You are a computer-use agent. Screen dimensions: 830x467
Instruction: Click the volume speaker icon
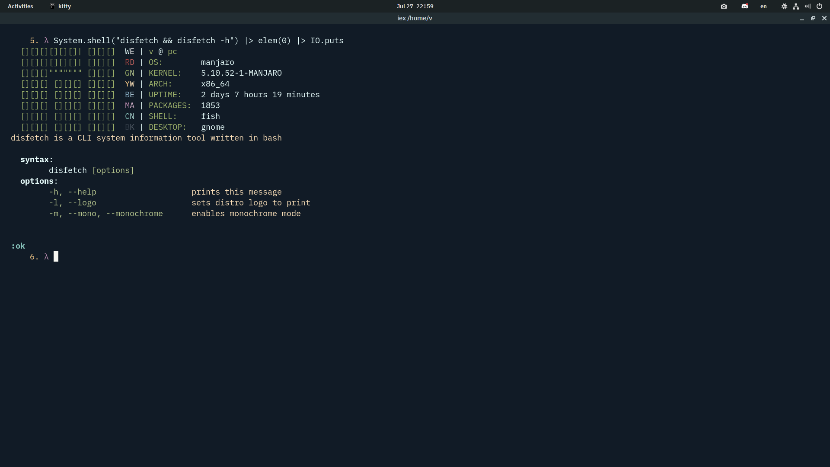point(808,6)
